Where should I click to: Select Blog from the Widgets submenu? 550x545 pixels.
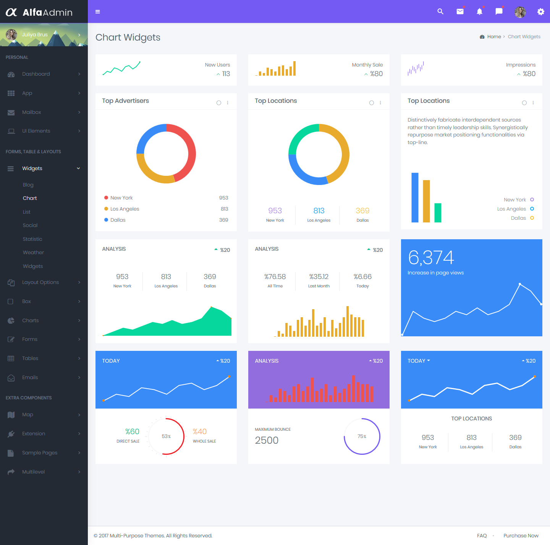(28, 185)
